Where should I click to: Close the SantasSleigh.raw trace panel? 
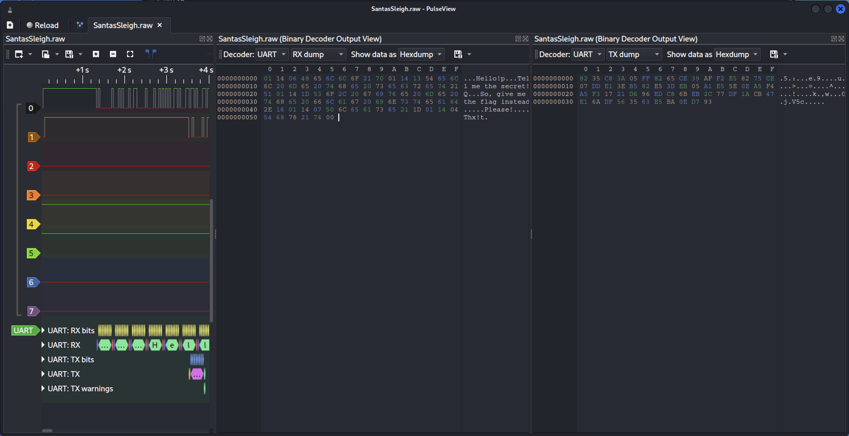coord(210,39)
